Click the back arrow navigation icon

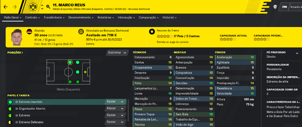point(5,7)
